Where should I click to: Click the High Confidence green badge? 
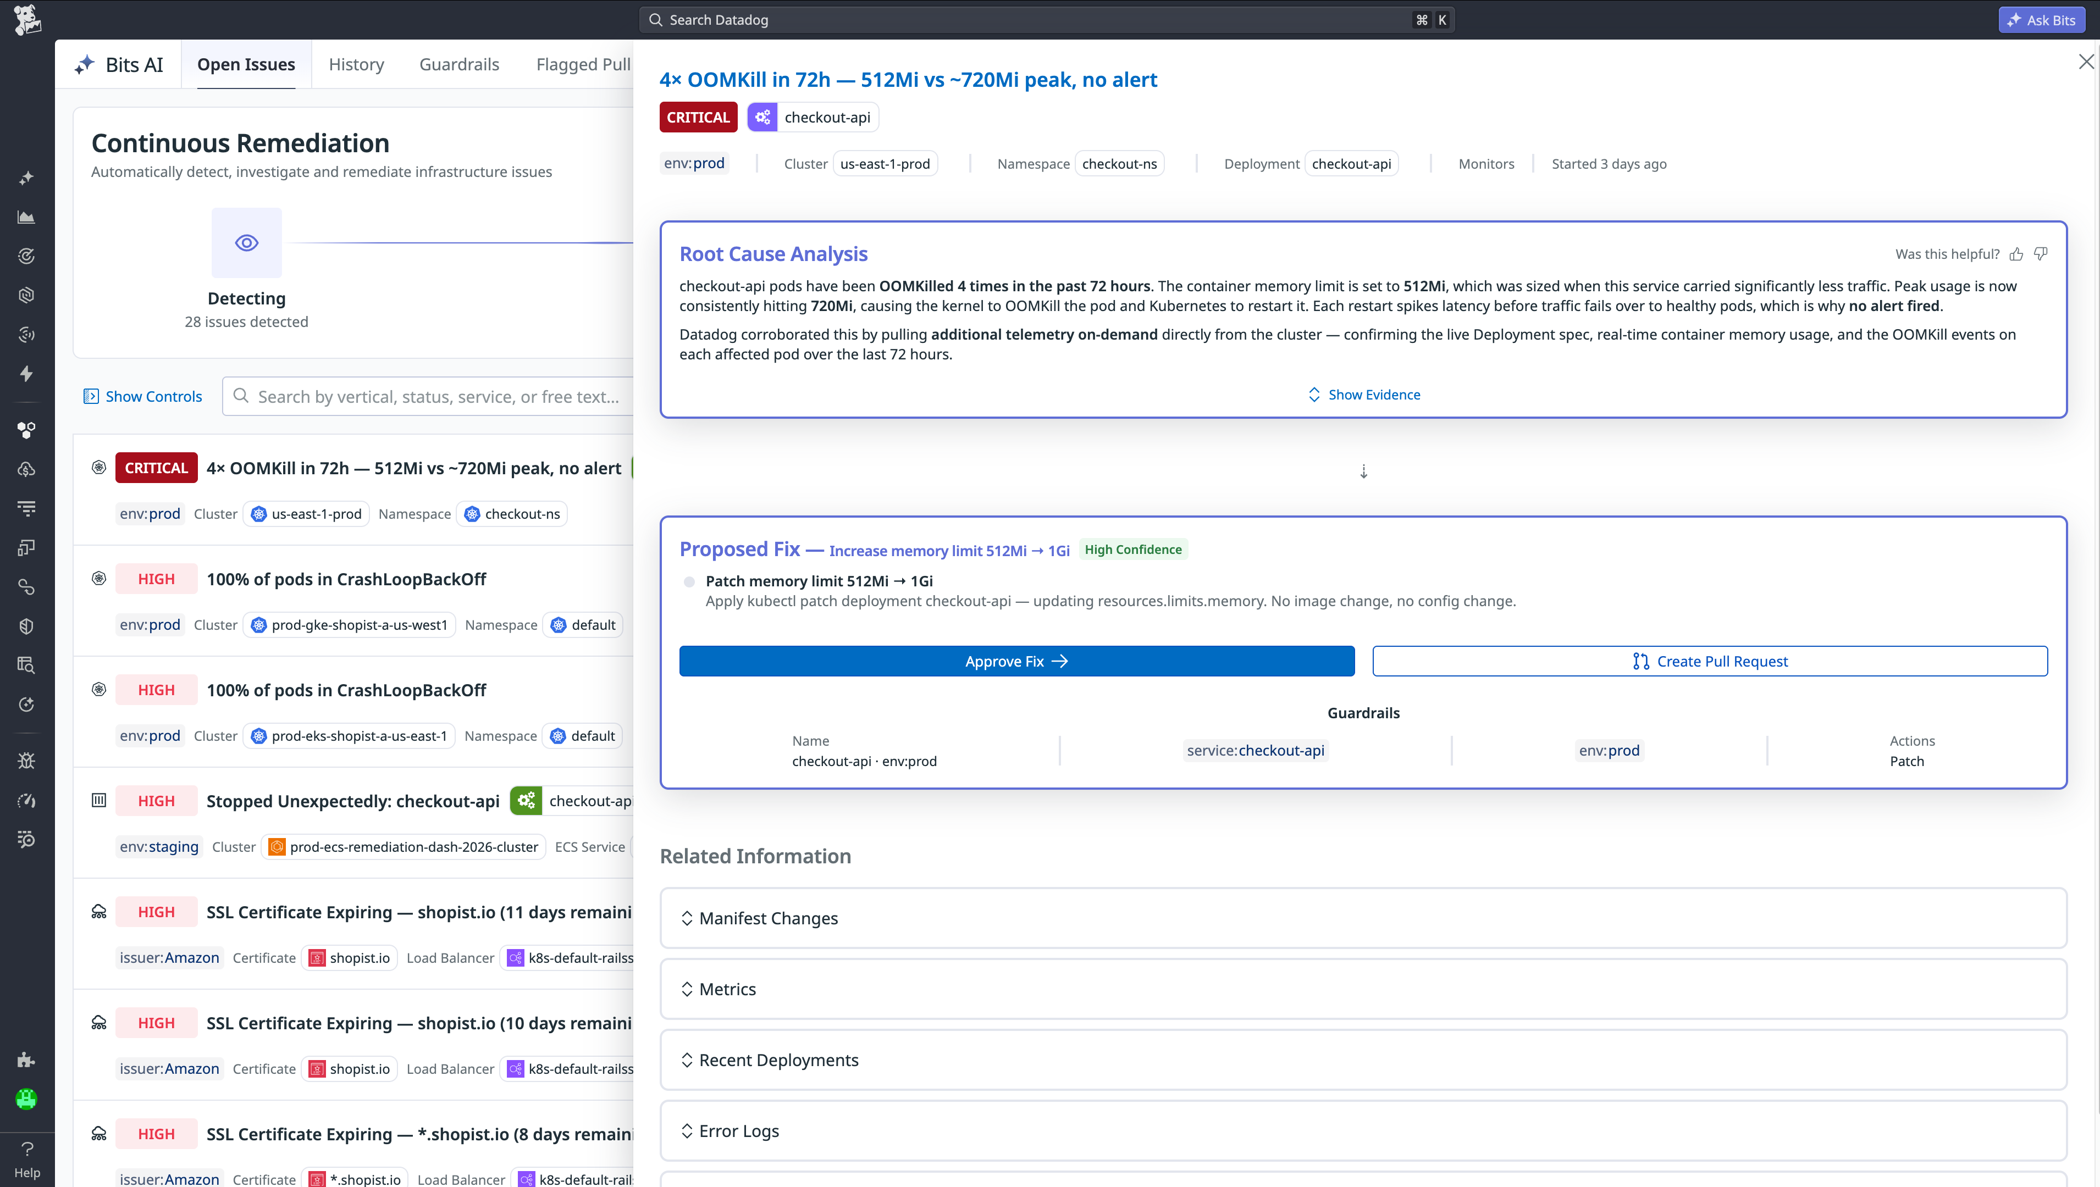1133,550
